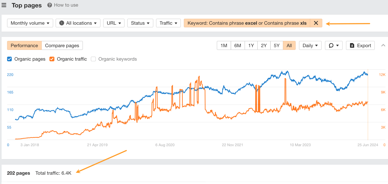Click the 5Y time range button
This screenshot has width=388, height=184.
277,45
